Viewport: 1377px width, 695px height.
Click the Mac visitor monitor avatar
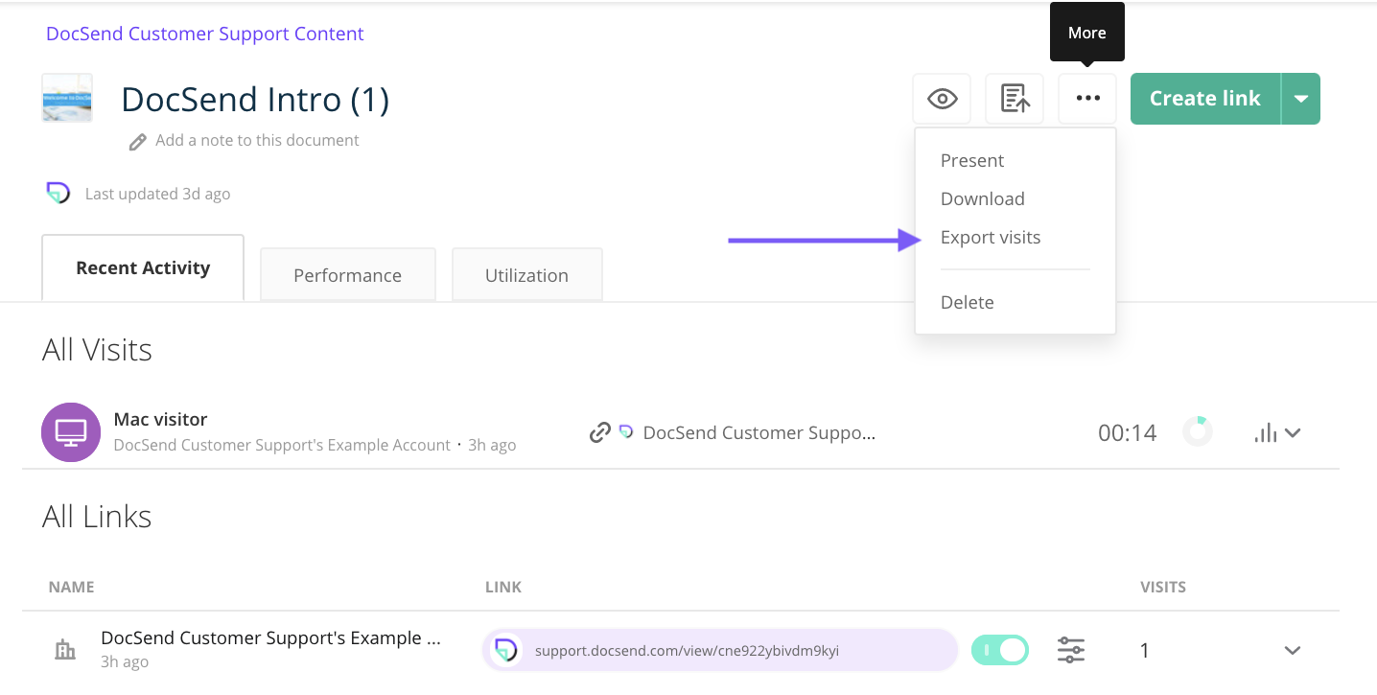pyautogui.click(x=71, y=432)
